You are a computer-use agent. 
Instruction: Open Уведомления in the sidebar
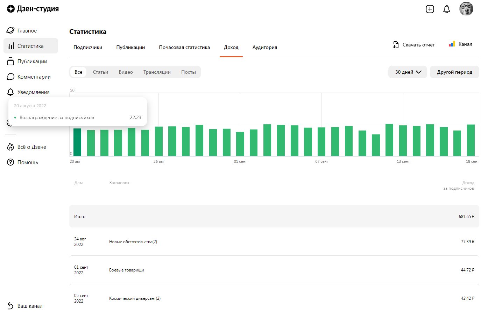click(x=33, y=92)
